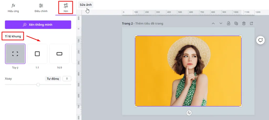Click the add comment speech bubble icon
Viewport: 269px width, 120px height.
[260, 40]
